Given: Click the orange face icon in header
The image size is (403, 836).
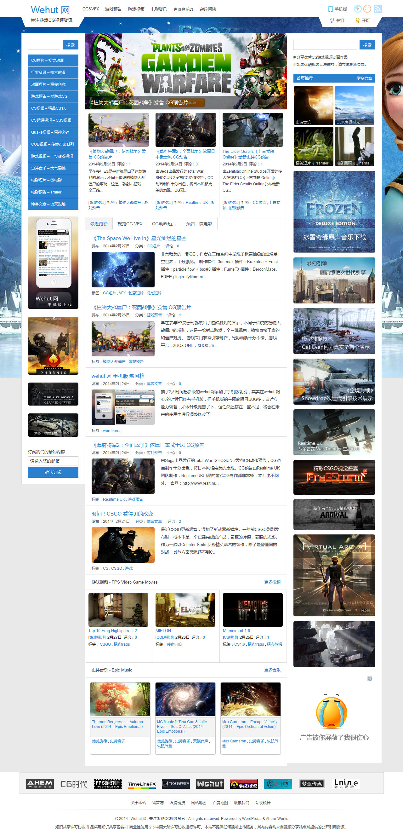Looking at the screenshot, I should click(367, 9).
